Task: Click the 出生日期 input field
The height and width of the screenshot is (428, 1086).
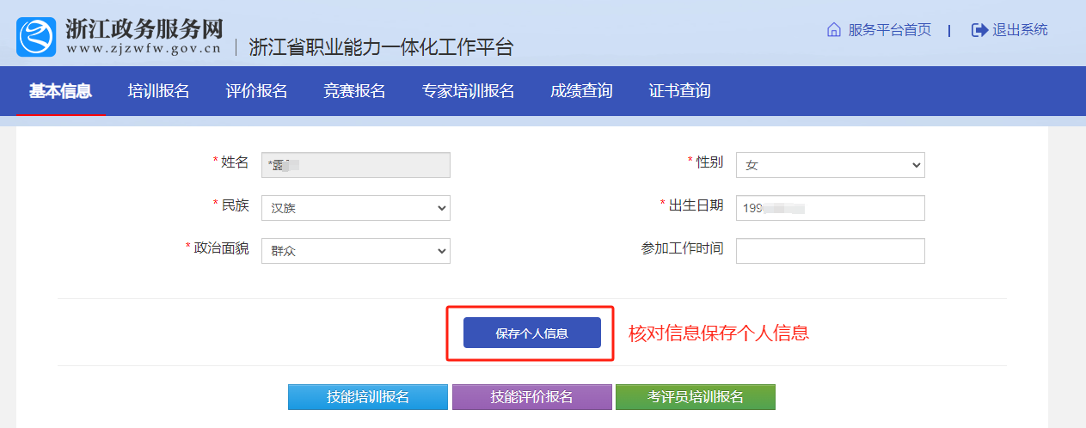Action: pos(830,208)
